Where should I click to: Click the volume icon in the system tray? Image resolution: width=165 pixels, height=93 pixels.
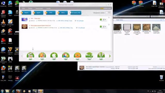[153, 91]
